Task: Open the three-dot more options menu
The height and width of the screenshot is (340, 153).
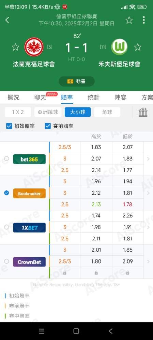Action: click(144, 20)
